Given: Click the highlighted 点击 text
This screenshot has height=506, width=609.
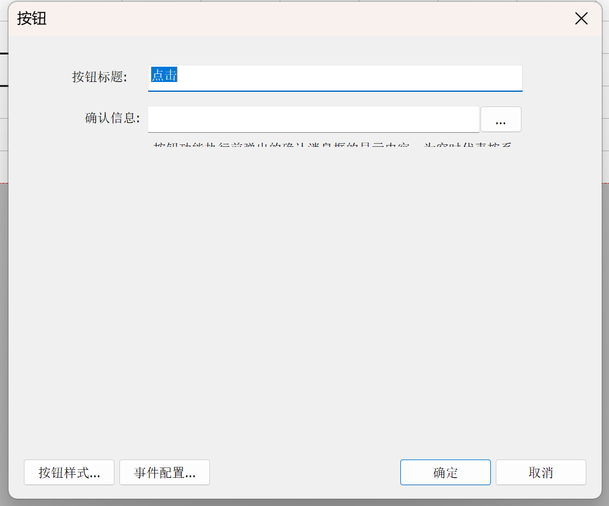Looking at the screenshot, I should (x=165, y=75).
